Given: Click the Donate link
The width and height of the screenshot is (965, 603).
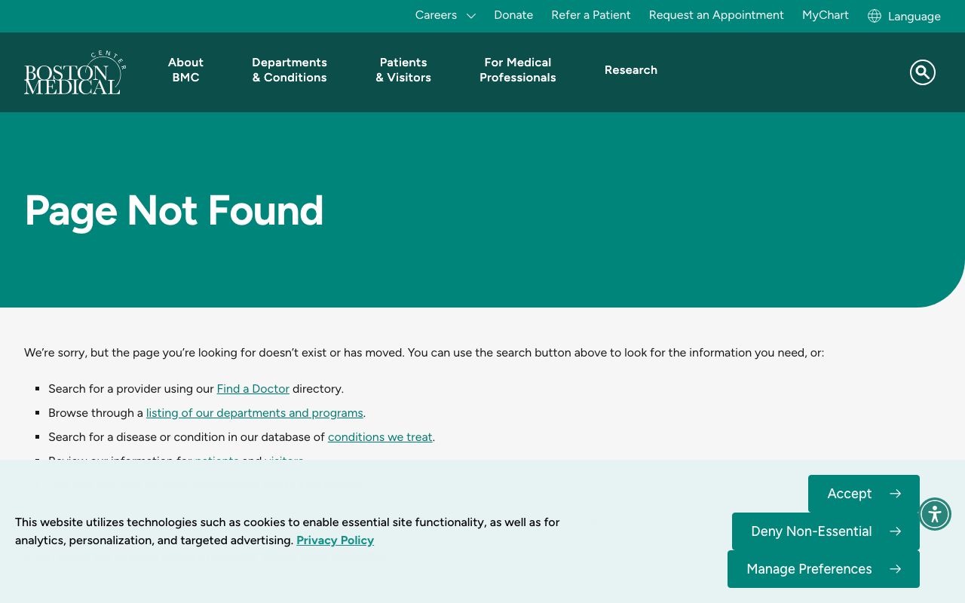Looking at the screenshot, I should pos(513,15).
